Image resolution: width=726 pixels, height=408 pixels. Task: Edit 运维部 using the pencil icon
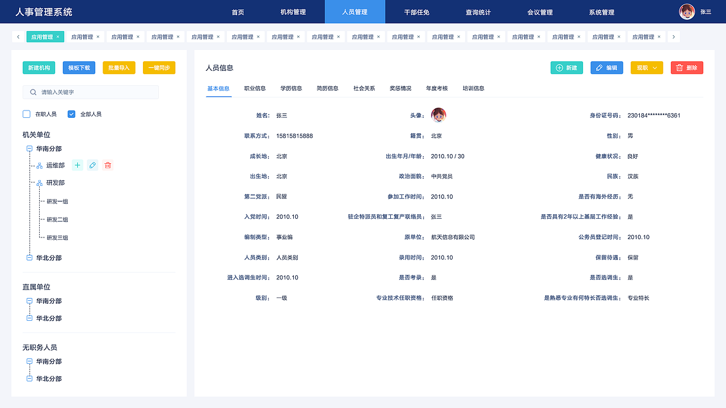pyautogui.click(x=92, y=165)
